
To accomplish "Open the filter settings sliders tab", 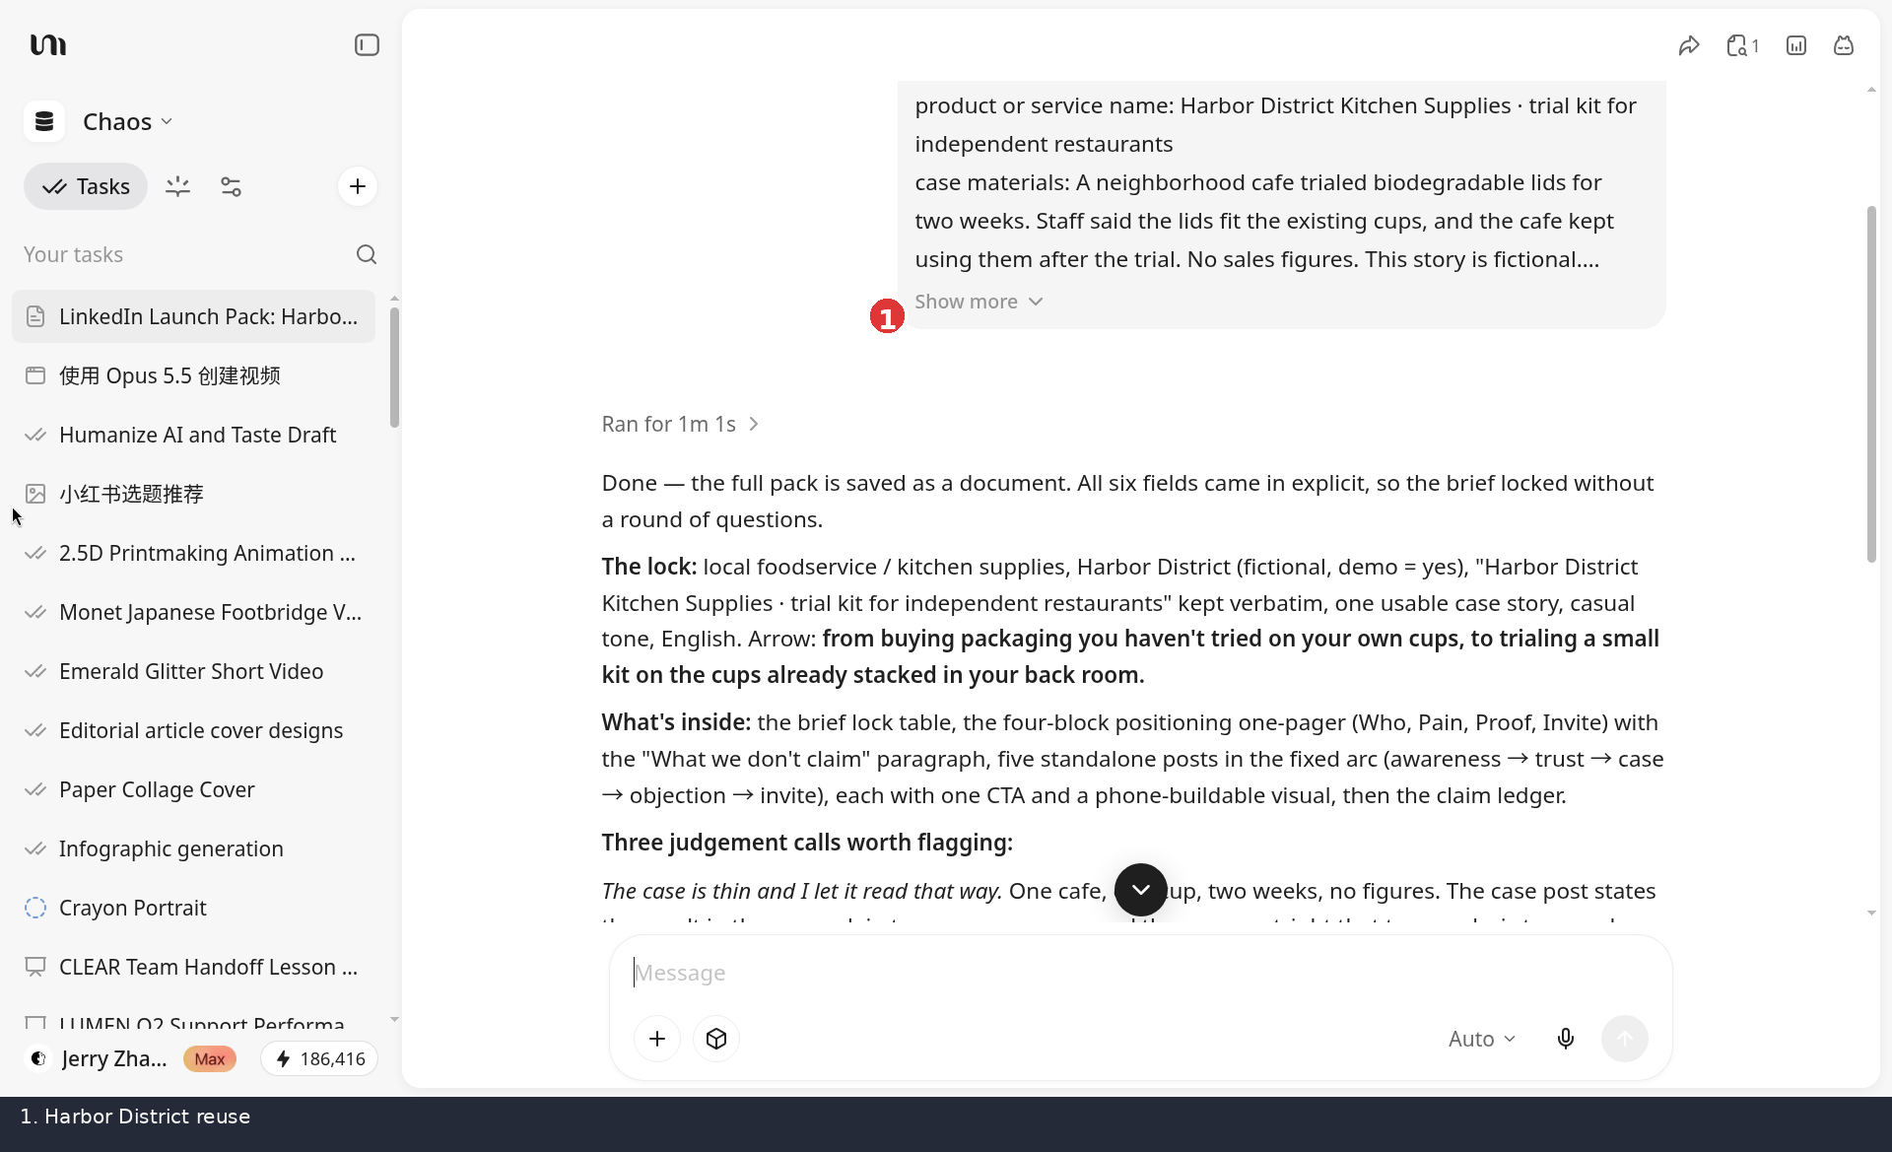I will (x=231, y=186).
